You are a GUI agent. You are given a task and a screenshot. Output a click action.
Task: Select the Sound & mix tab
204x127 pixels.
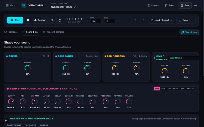(x=30, y=32)
